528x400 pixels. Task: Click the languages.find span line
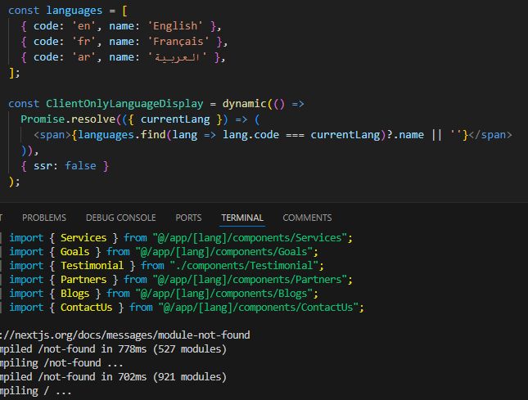[273, 135]
